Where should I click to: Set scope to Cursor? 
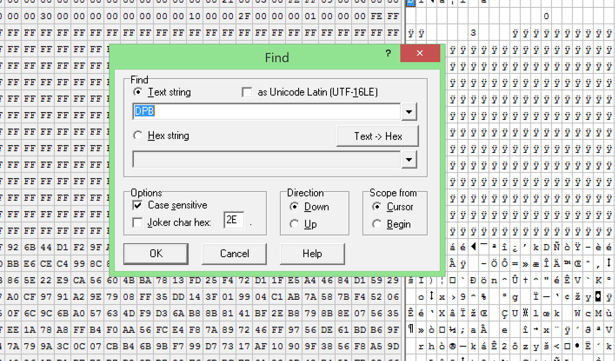377,207
